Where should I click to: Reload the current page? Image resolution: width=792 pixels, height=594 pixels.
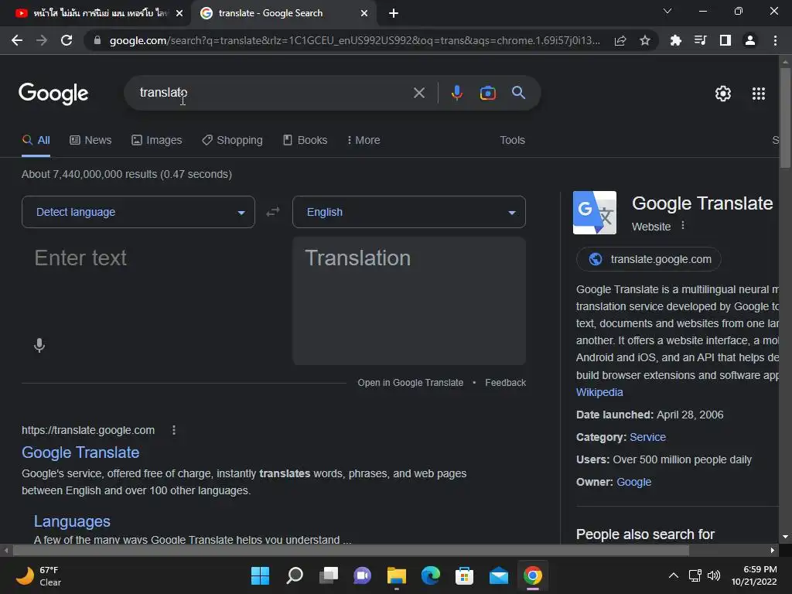point(67,40)
